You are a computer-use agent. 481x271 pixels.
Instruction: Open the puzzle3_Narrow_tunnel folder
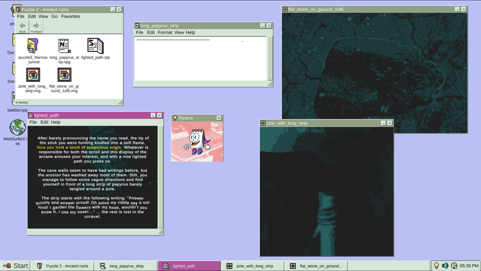33,46
